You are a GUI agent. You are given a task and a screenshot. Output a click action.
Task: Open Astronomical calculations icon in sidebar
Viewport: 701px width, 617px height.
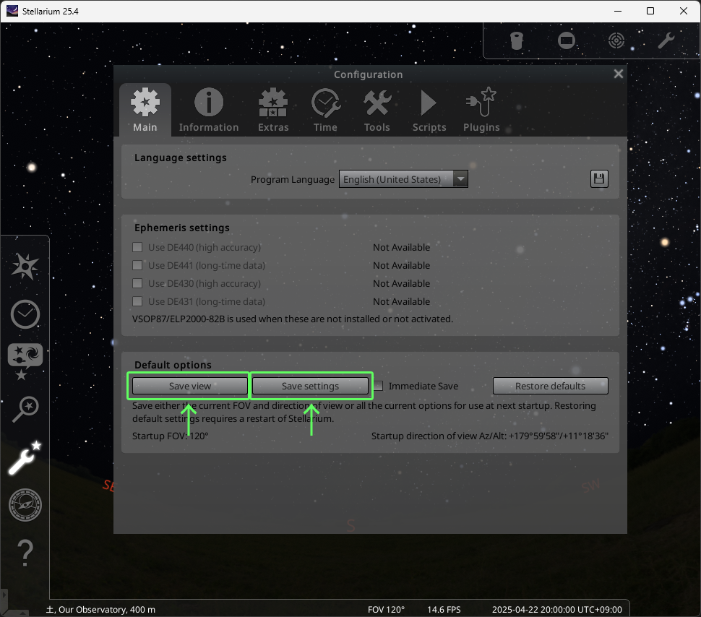[25, 505]
